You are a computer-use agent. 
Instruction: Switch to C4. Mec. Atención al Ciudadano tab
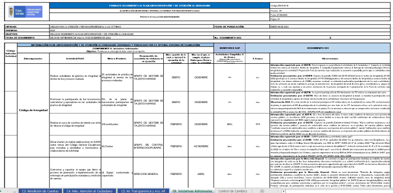click(x=90, y=191)
